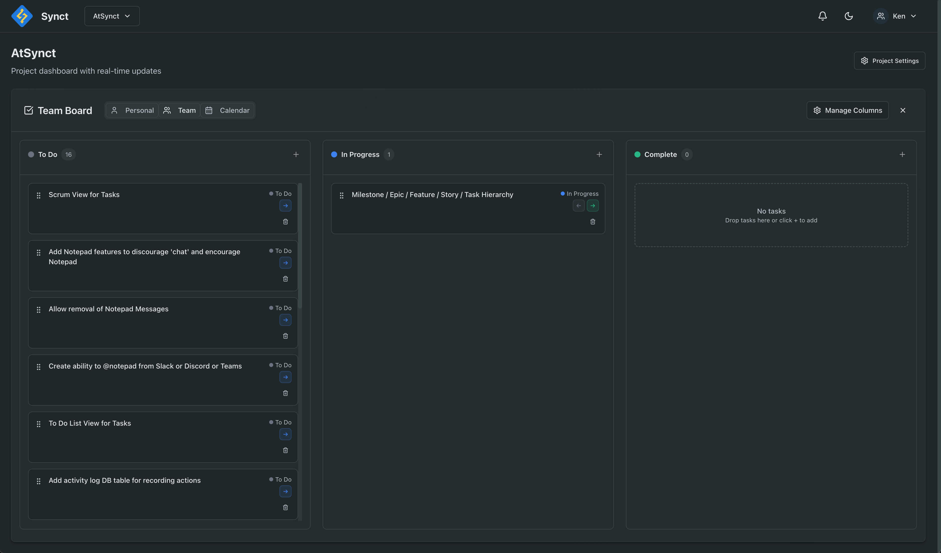The image size is (941, 553).
Task: Grab drag handle of Scrum View card
Action: tap(38, 195)
